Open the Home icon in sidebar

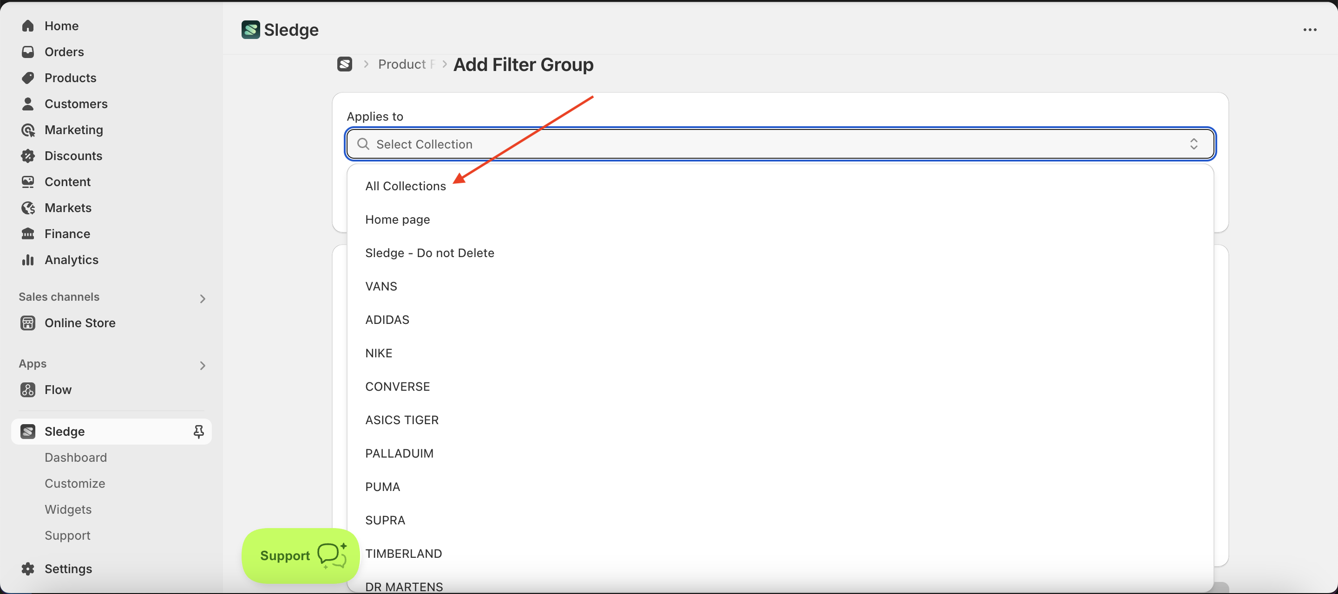(x=28, y=26)
